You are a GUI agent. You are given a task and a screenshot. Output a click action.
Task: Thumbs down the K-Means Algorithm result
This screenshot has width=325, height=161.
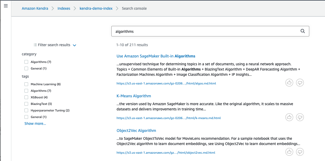pyautogui.click(x=300, y=117)
